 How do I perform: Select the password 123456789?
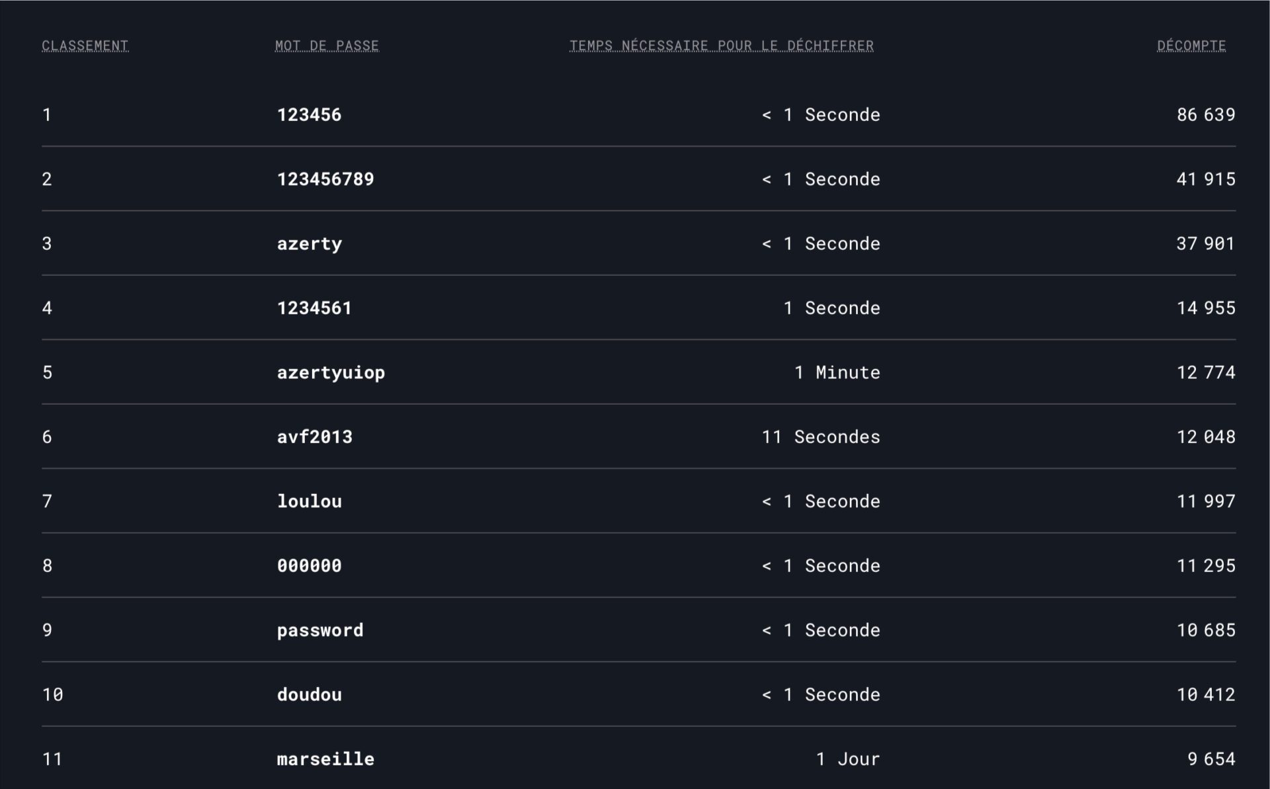(x=325, y=179)
